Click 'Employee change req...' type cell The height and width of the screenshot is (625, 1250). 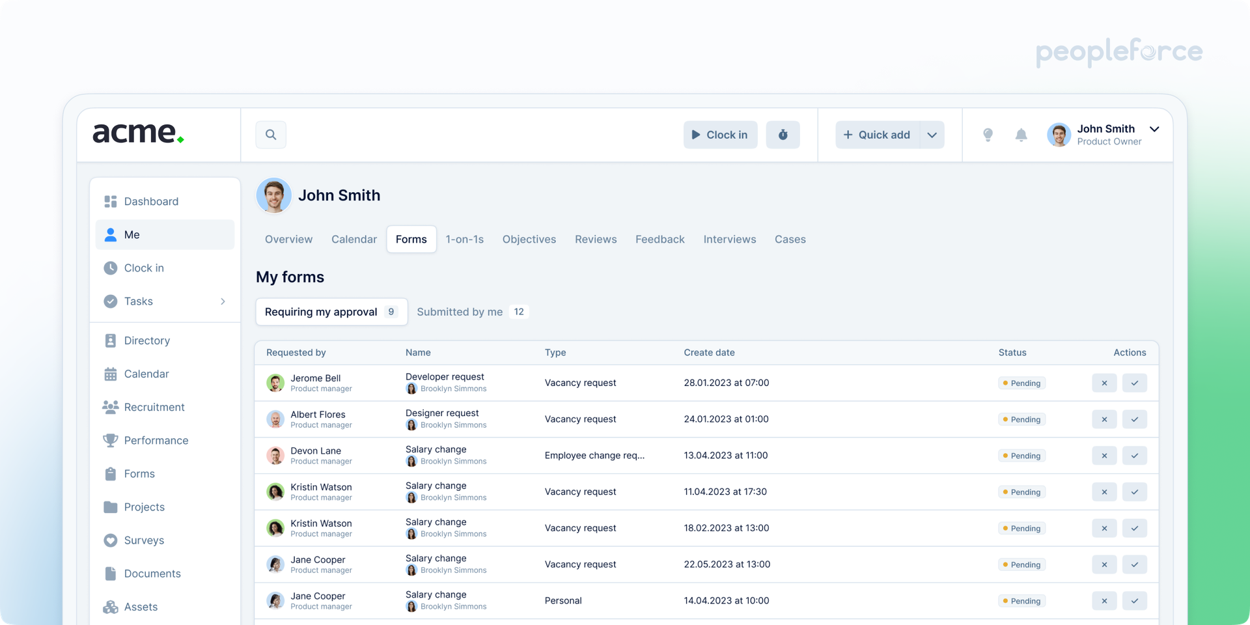[x=594, y=456]
